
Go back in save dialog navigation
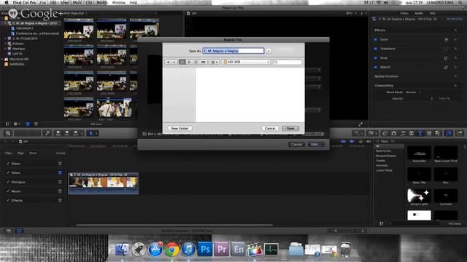tap(168, 62)
